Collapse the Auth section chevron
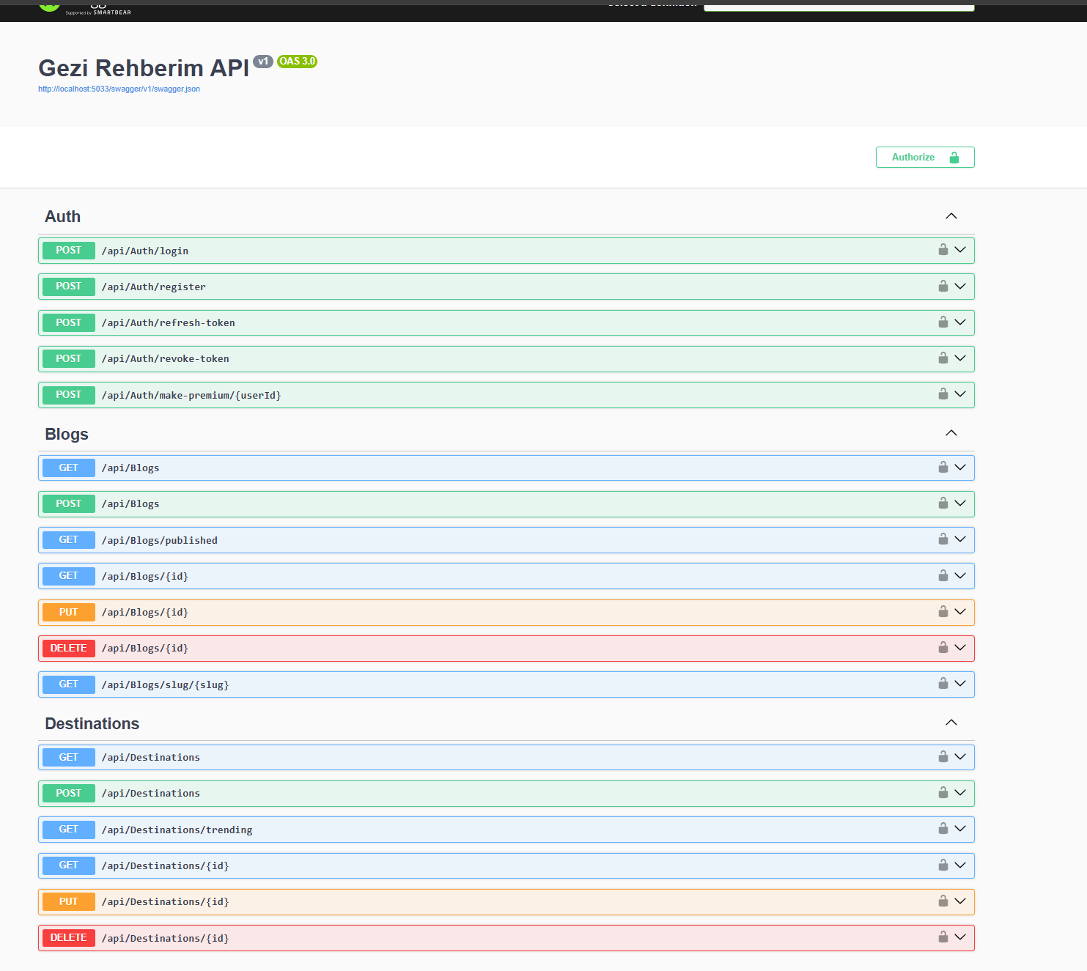Viewport: 1087px width, 971px height. coord(951,216)
